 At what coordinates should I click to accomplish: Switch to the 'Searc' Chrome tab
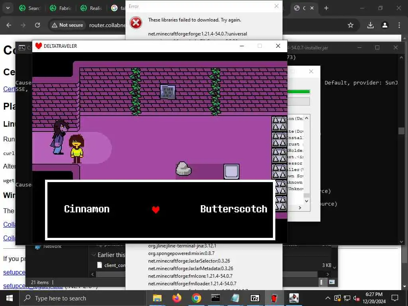click(x=29, y=8)
